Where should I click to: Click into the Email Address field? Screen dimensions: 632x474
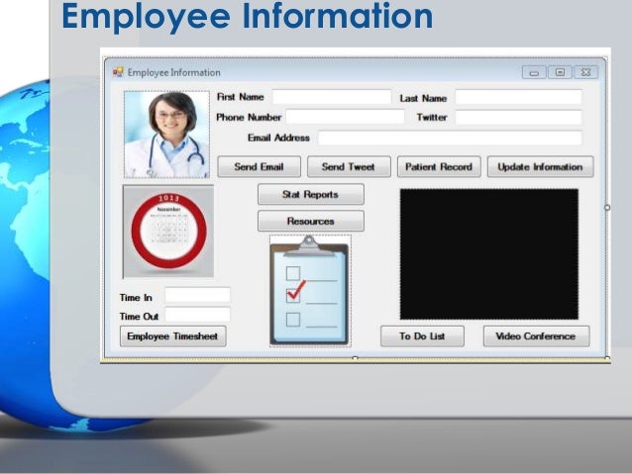pos(450,138)
